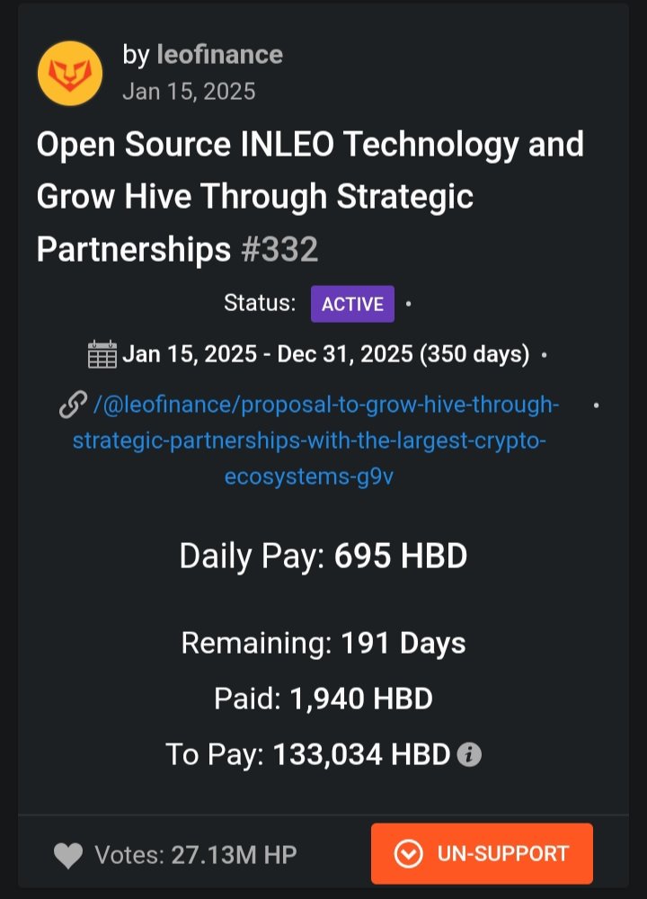
Task: Open the leofinance author profile name
Action: pyautogui.click(x=219, y=55)
